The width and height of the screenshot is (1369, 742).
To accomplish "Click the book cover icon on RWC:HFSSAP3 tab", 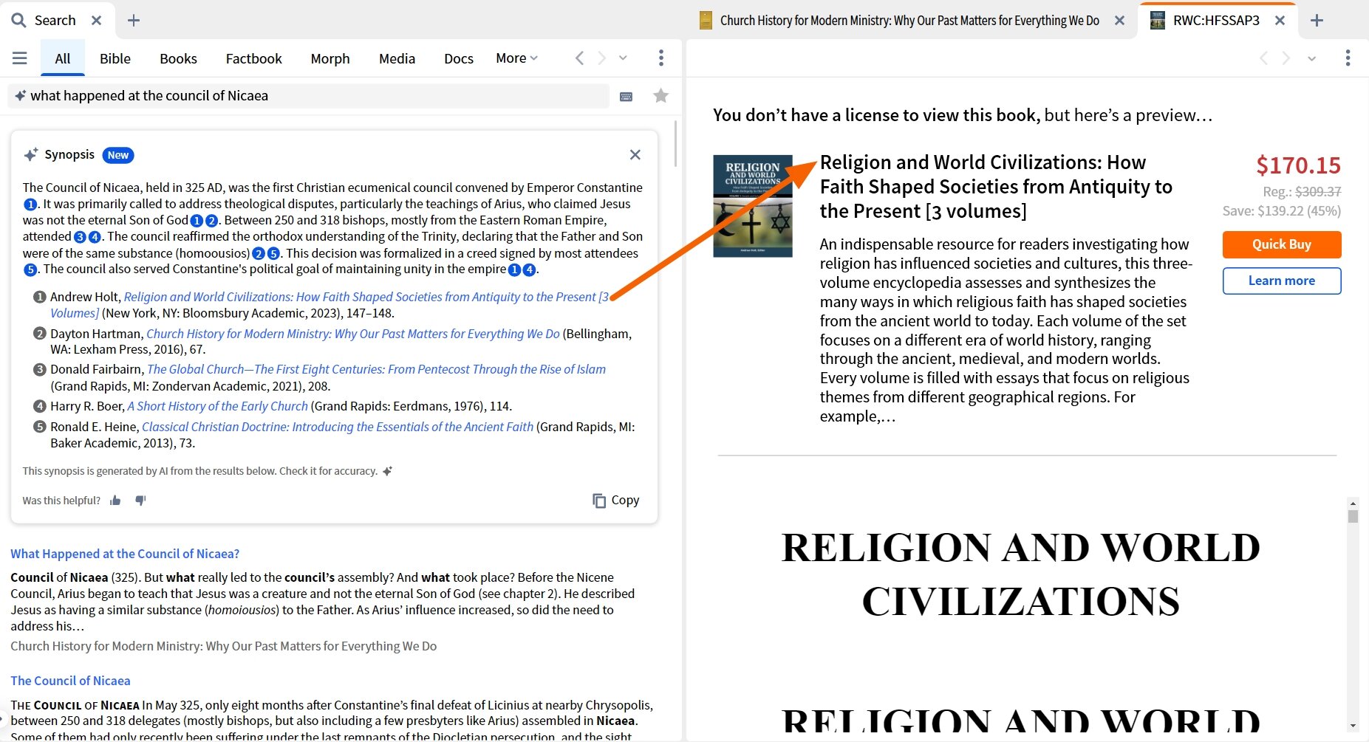I will [1158, 20].
